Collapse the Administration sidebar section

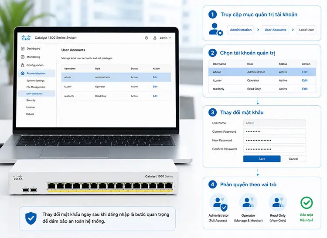tap(37, 73)
